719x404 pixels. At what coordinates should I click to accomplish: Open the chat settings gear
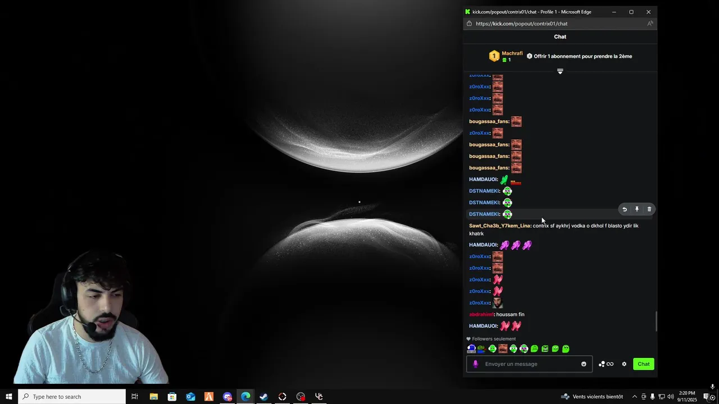click(x=624, y=364)
